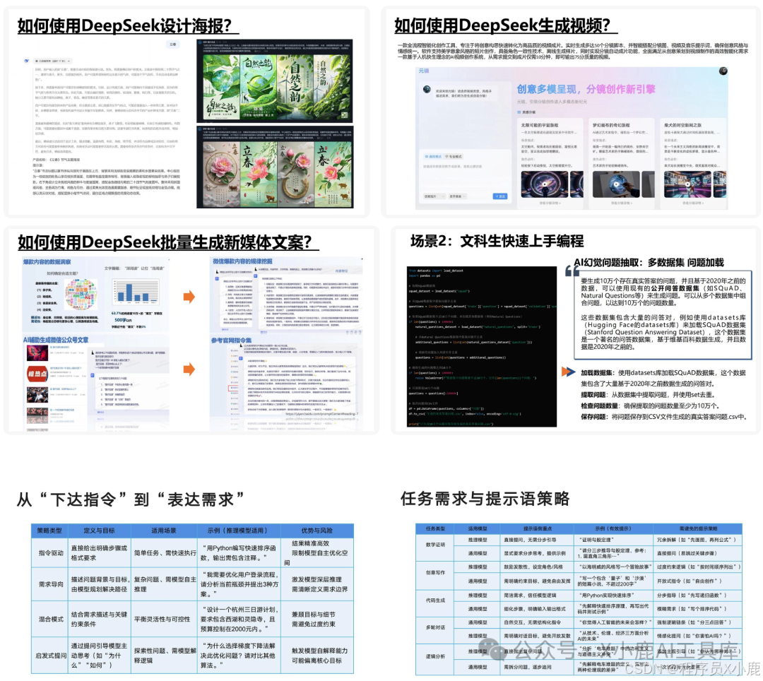Play the 无限可能的宇宙旅程 video preview
The image size is (763, 681).
click(x=544, y=184)
